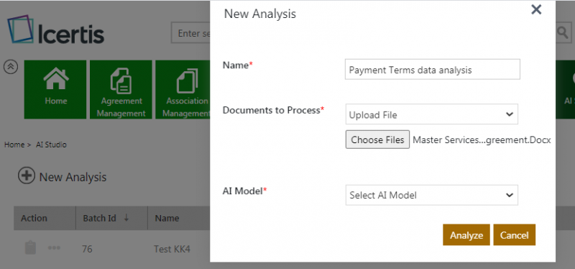Open the Select AI Model dropdown
Viewport: 575px width, 269px height.
point(432,195)
